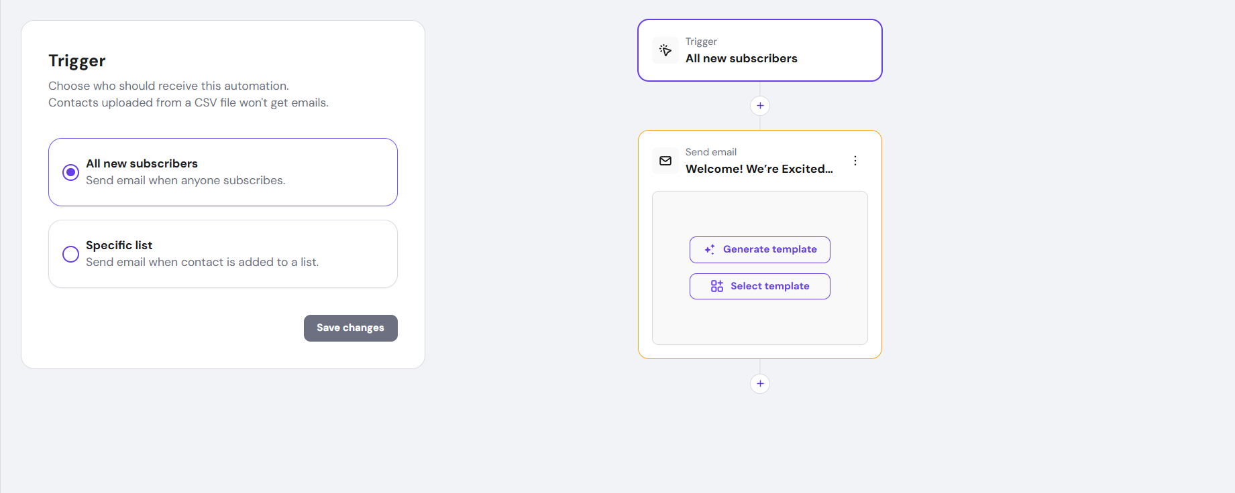
Task: Open the Trigger node's All new subscribers title
Action: tap(741, 59)
